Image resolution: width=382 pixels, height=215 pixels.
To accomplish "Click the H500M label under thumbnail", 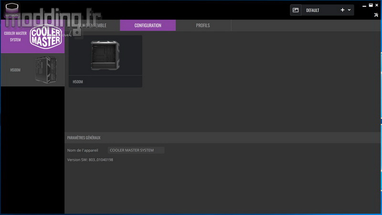I will tap(78, 82).
